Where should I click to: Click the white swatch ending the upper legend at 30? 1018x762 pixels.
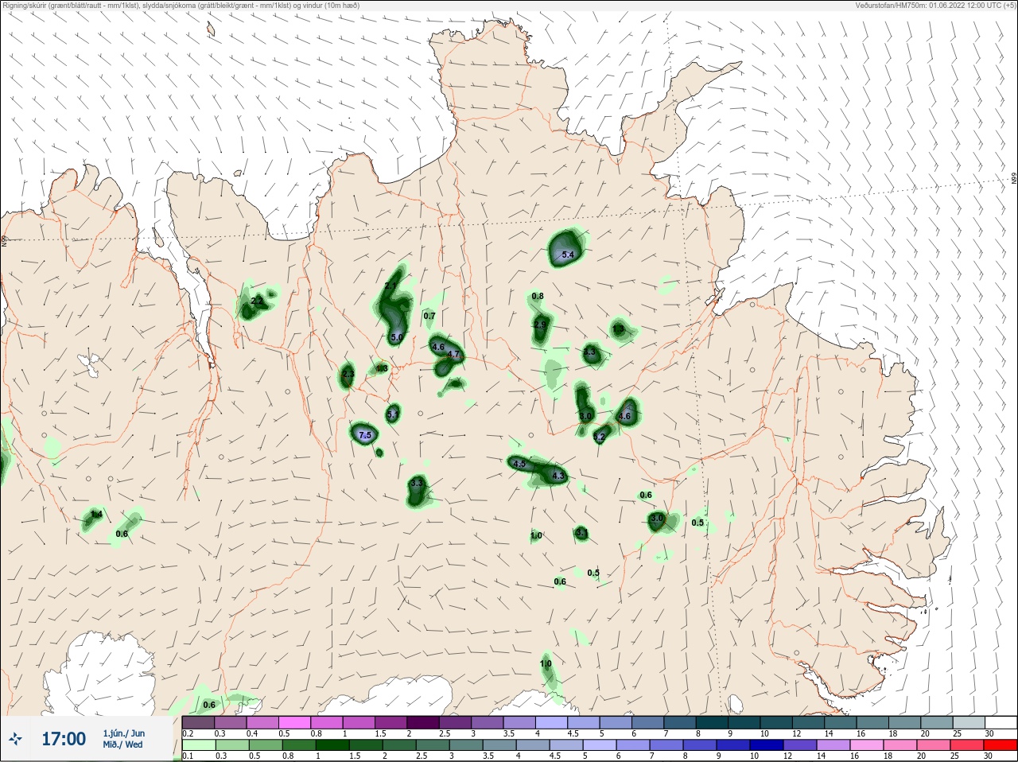pos(1000,722)
